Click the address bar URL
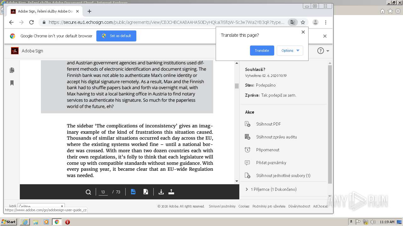This screenshot has width=403, height=226. pyautogui.click(x=166, y=22)
